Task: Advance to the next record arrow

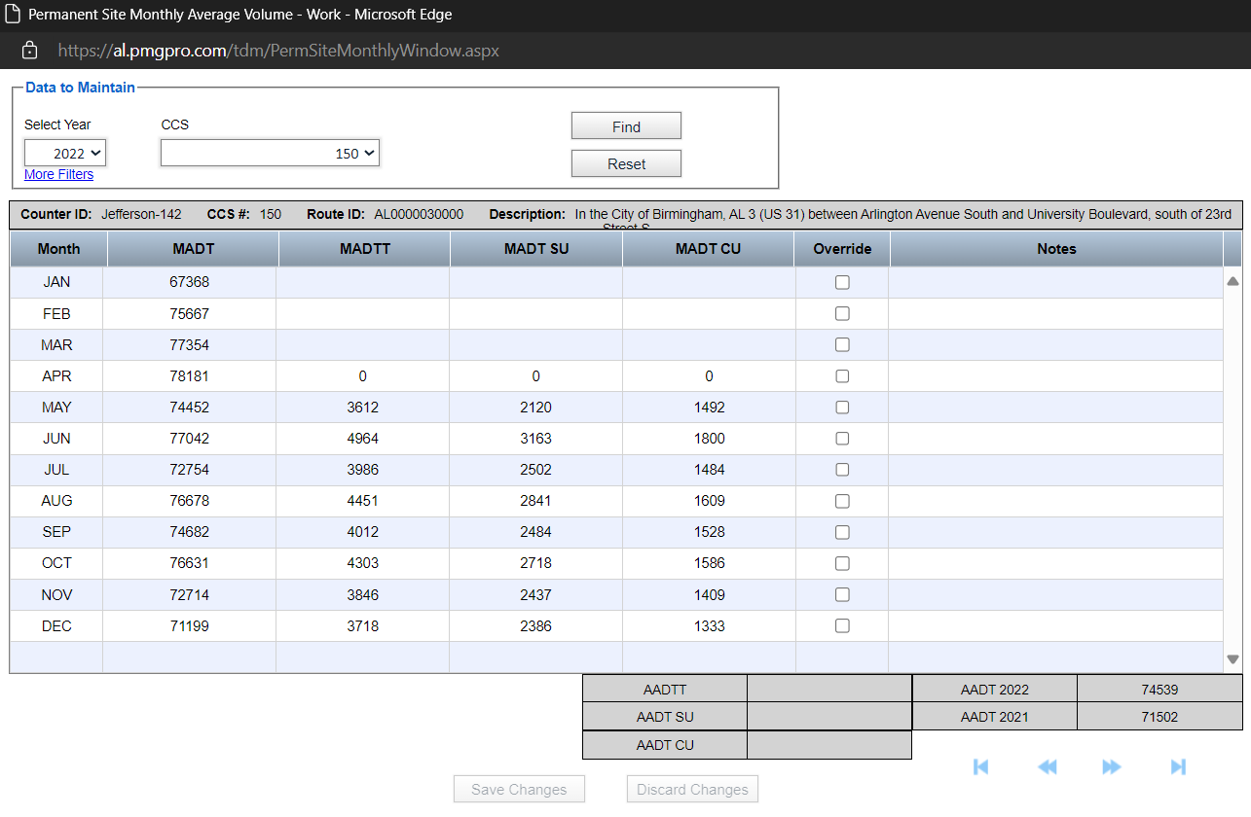Action: 1112,766
